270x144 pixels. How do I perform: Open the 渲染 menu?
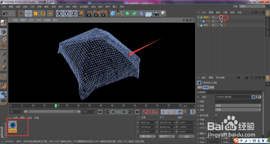[68, 7]
